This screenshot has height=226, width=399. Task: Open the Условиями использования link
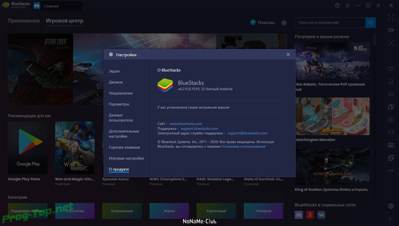point(243,146)
